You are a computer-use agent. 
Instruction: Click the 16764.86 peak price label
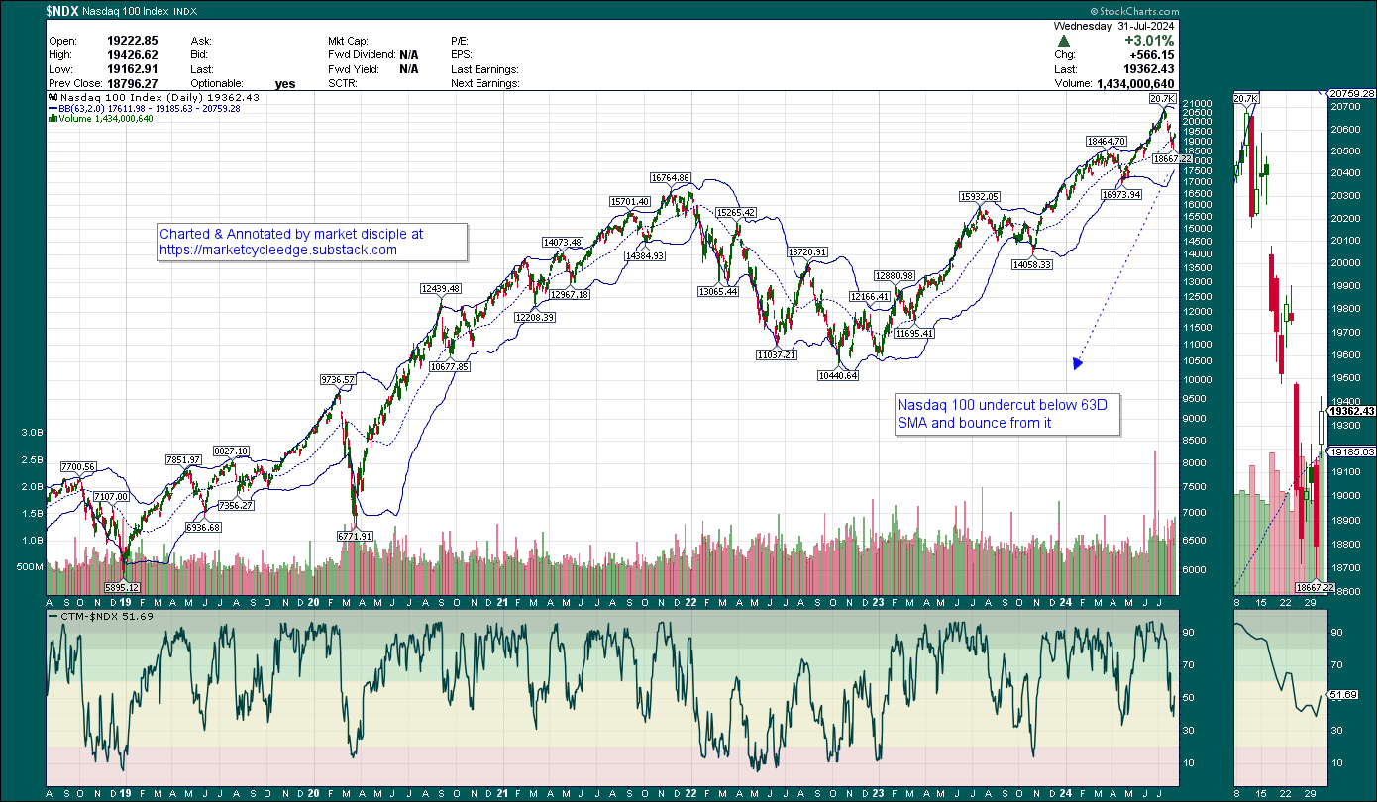[670, 177]
